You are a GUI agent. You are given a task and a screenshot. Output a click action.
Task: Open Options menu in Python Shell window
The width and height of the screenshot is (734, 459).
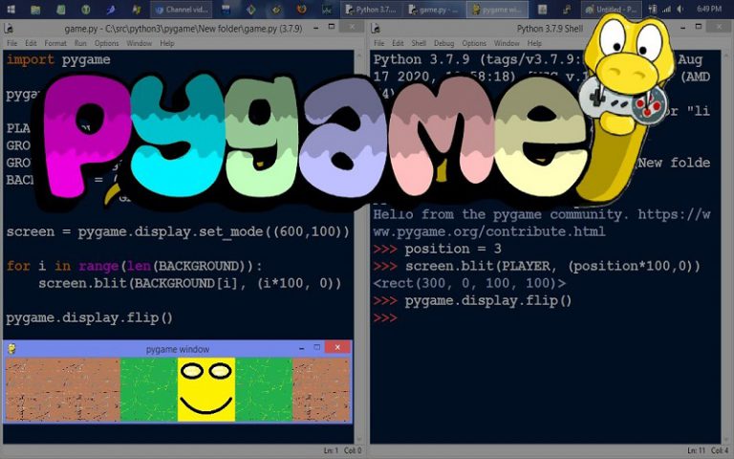pos(474,43)
